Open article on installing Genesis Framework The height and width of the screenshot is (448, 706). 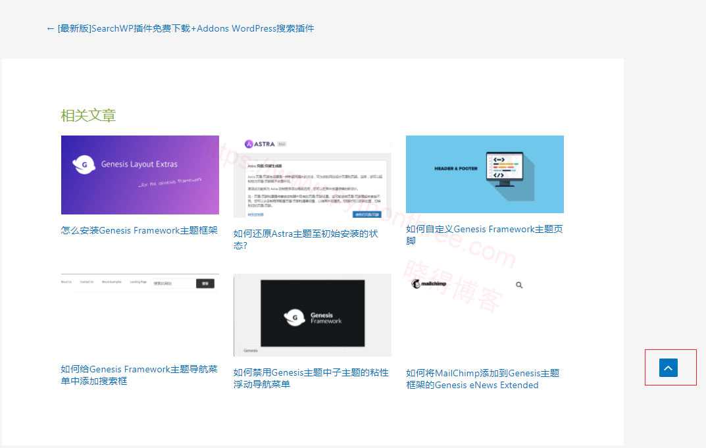(139, 230)
